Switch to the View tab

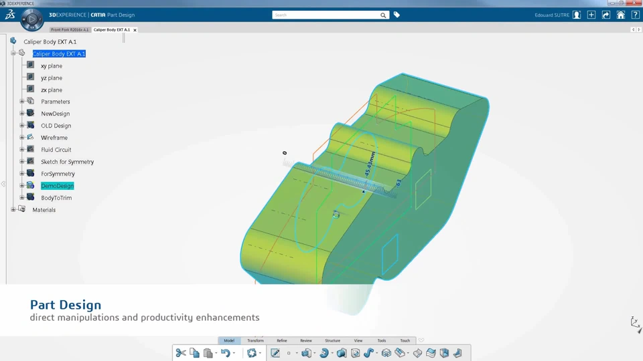point(358,340)
